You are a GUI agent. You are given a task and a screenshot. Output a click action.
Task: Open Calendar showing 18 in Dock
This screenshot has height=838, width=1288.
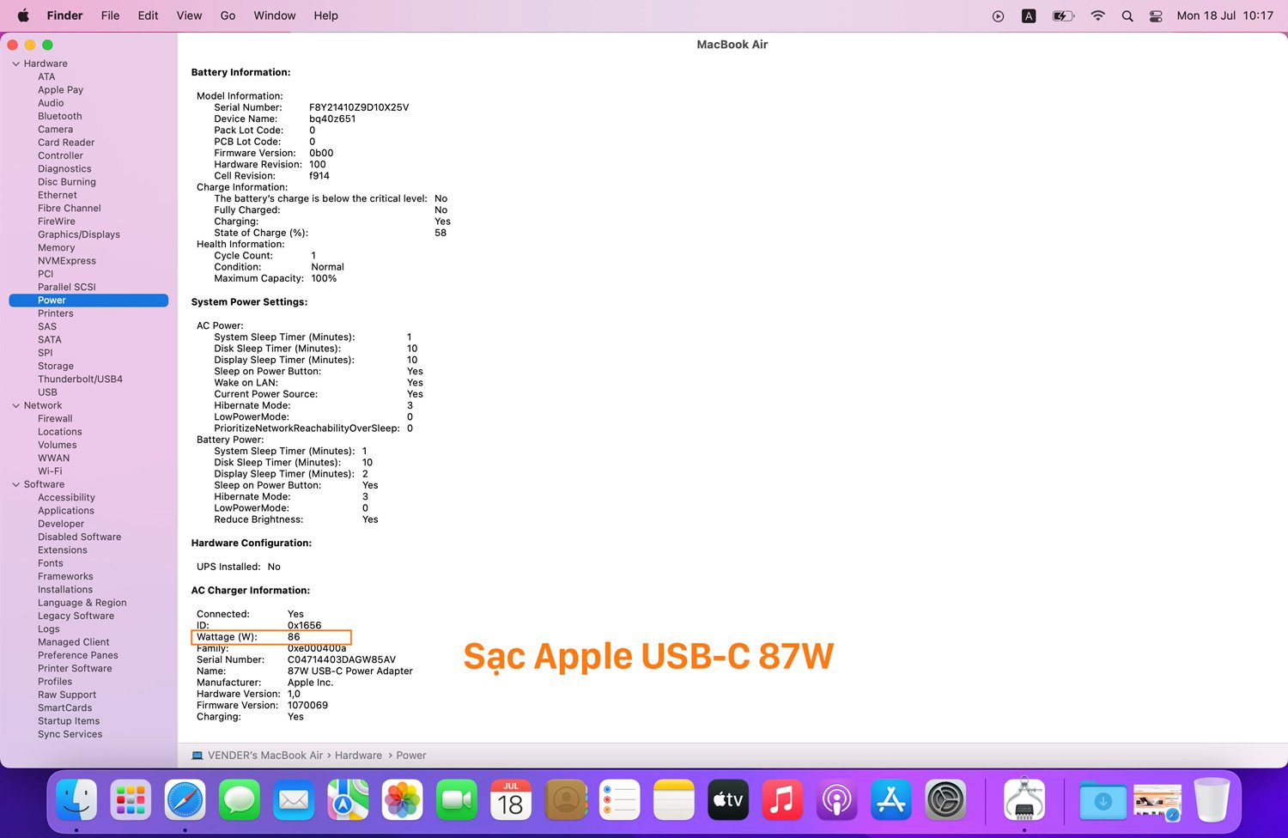(x=511, y=800)
